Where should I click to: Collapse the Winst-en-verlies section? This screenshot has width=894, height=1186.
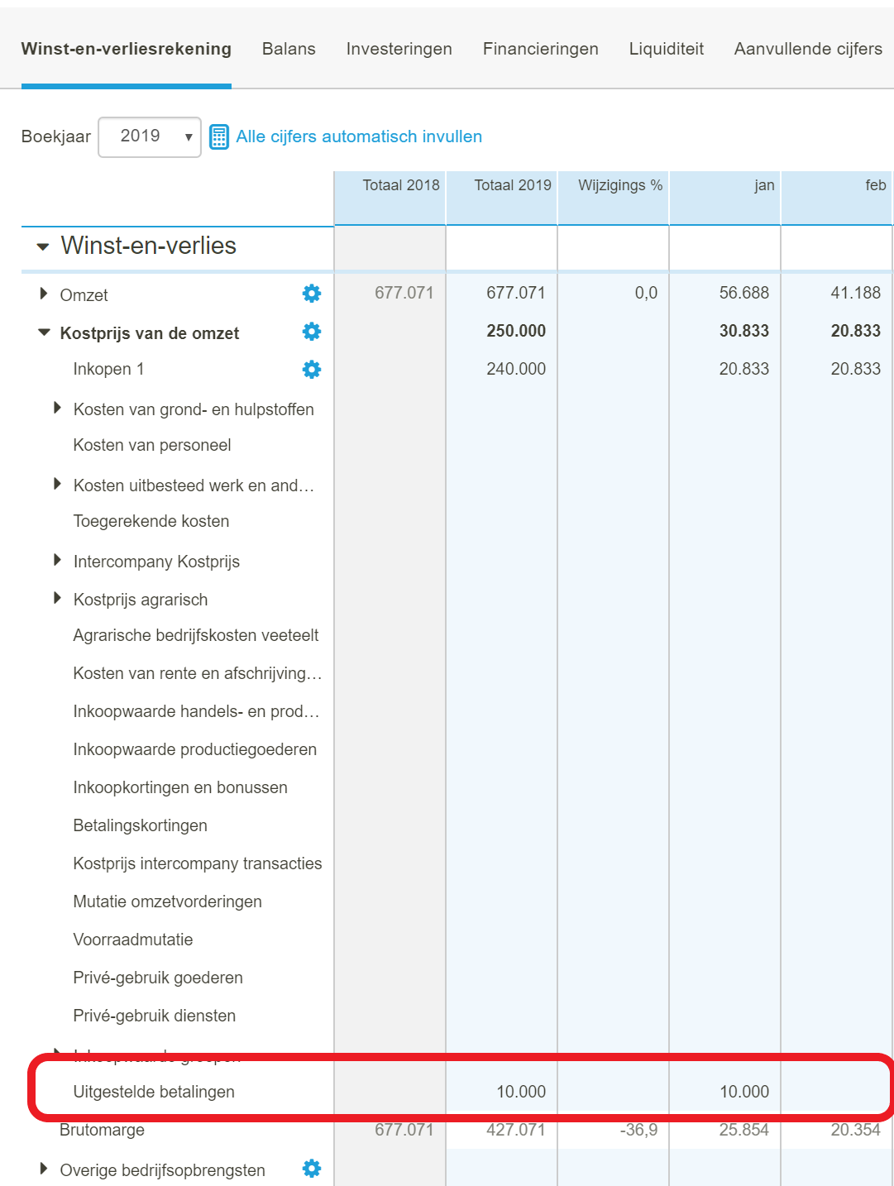(x=43, y=246)
